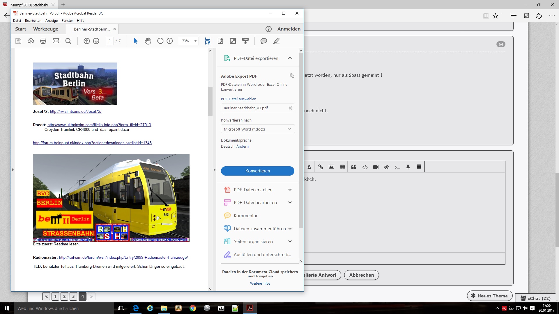Screen dimensions: 559x314
Task: Open the Anzeige menu
Action: click(52, 21)
